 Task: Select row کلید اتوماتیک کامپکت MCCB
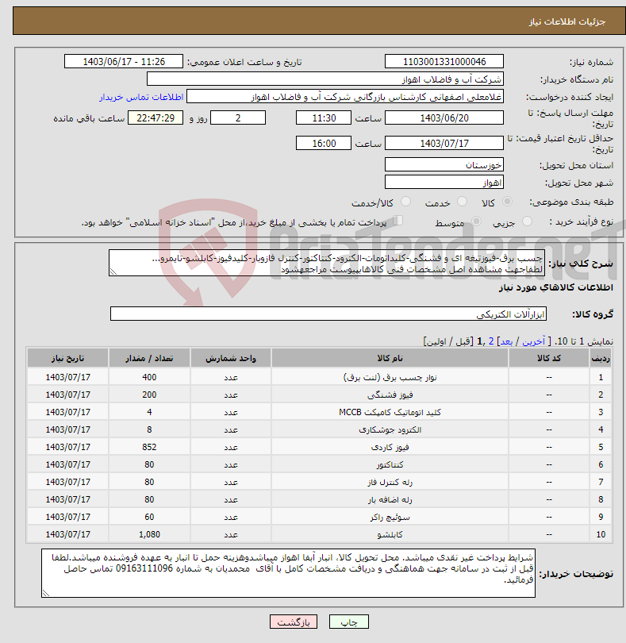320,412
